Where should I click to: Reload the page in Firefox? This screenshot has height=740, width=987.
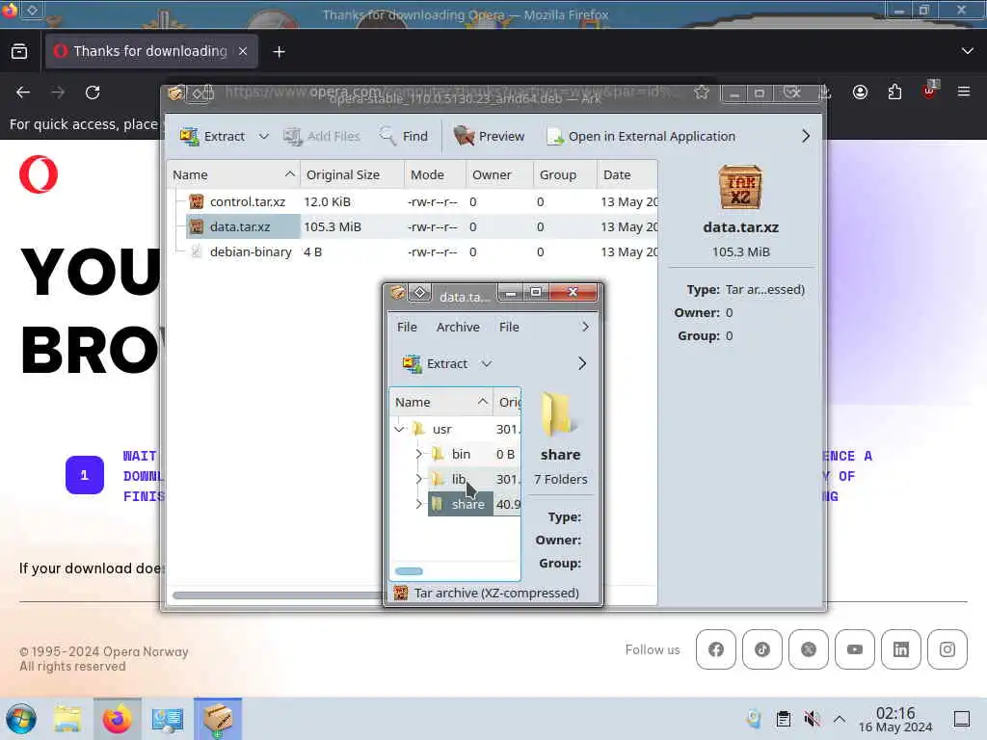pos(93,92)
